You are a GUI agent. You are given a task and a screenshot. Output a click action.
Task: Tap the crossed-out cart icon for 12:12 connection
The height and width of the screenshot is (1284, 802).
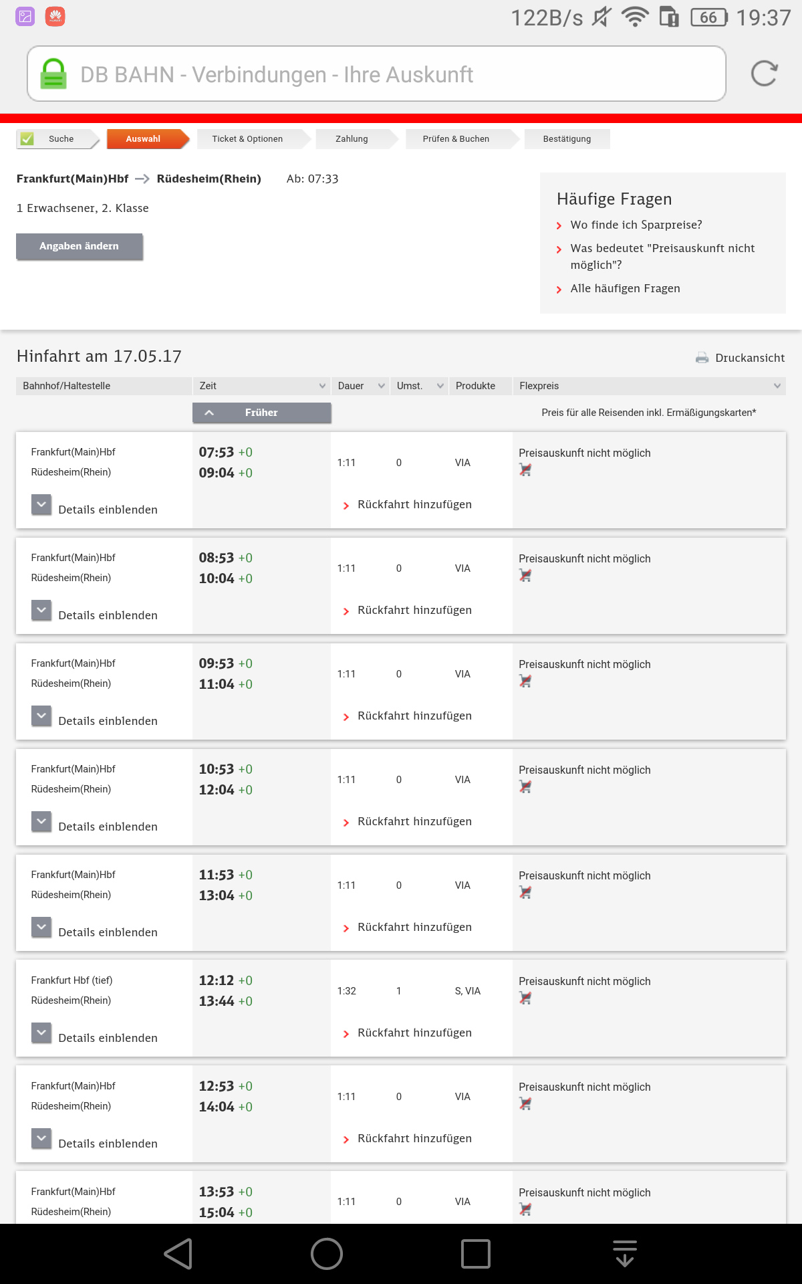[x=525, y=998]
